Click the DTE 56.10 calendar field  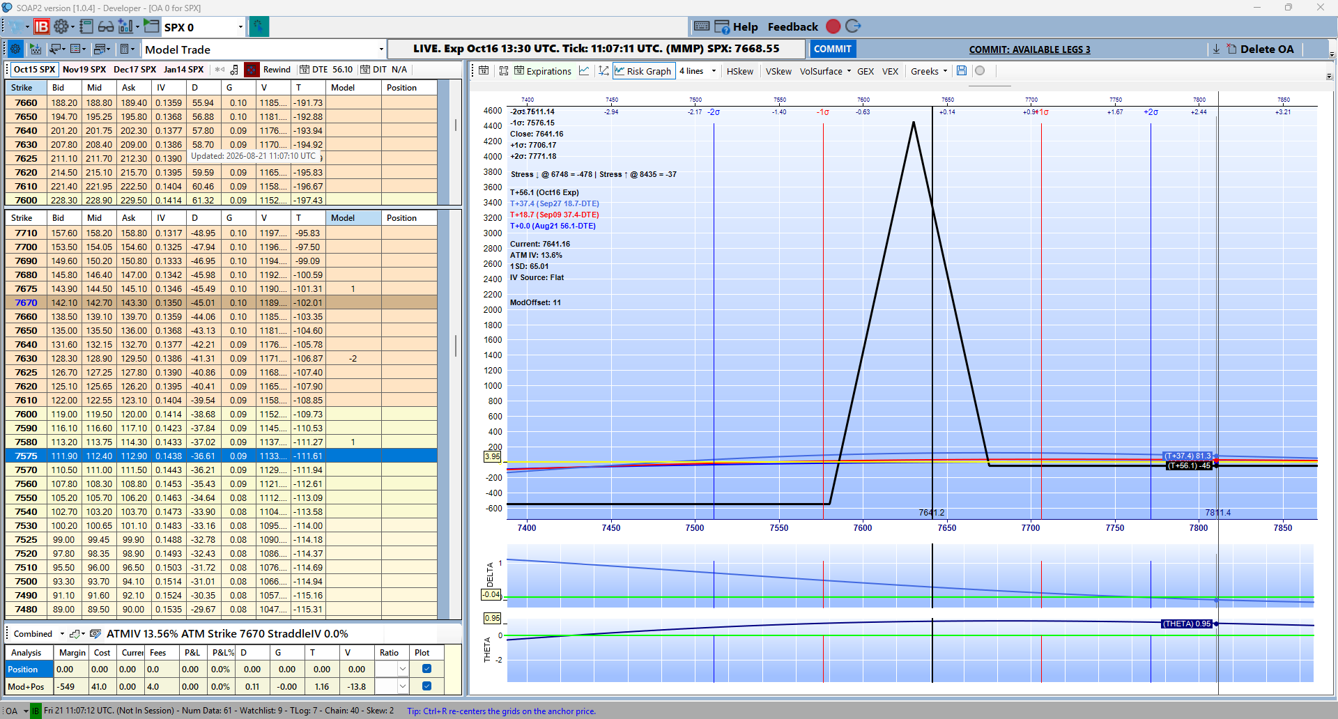tap(326, 70)
